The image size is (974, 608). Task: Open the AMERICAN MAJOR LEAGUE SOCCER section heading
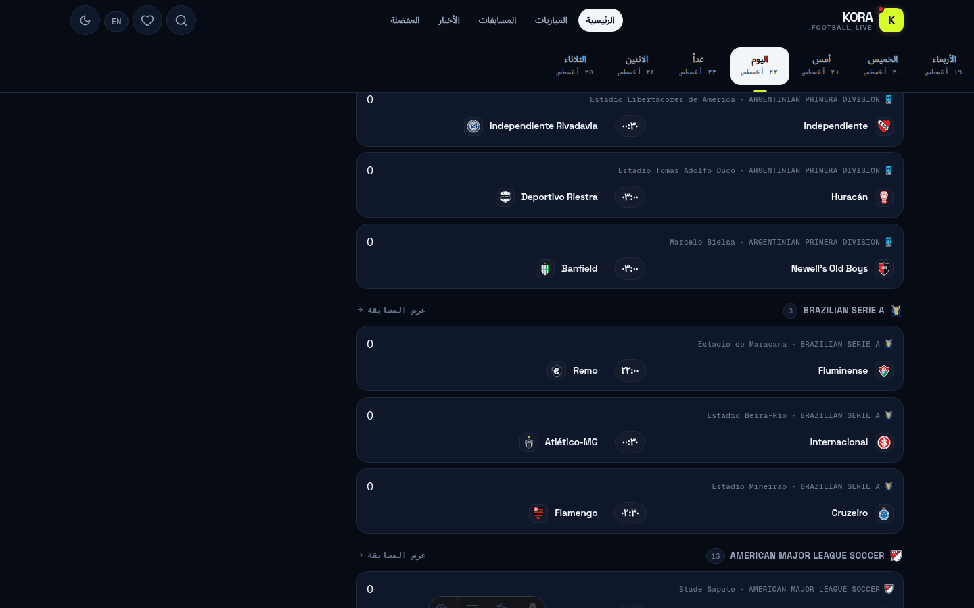[x=807, y=556]
